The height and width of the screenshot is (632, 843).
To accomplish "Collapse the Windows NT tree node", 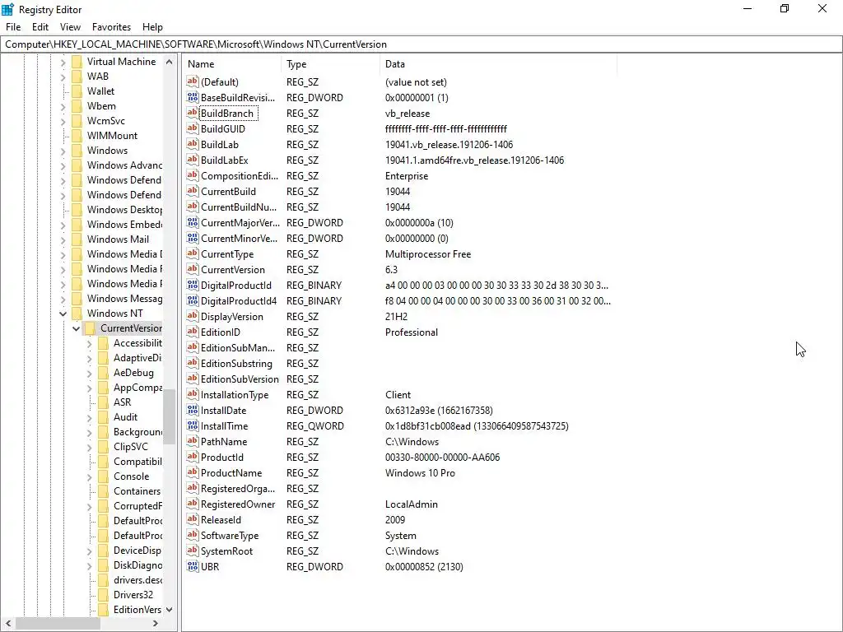I will (63, 314).
